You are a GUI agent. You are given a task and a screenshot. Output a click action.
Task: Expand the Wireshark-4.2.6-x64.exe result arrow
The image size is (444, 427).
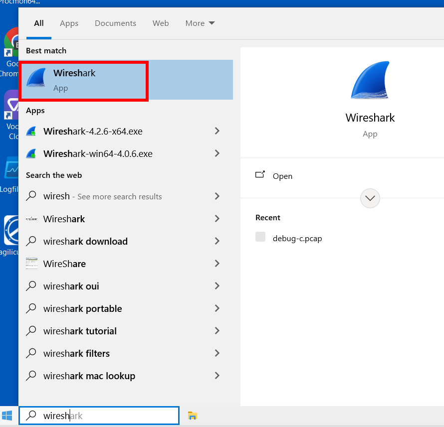(x=217, y=131)
